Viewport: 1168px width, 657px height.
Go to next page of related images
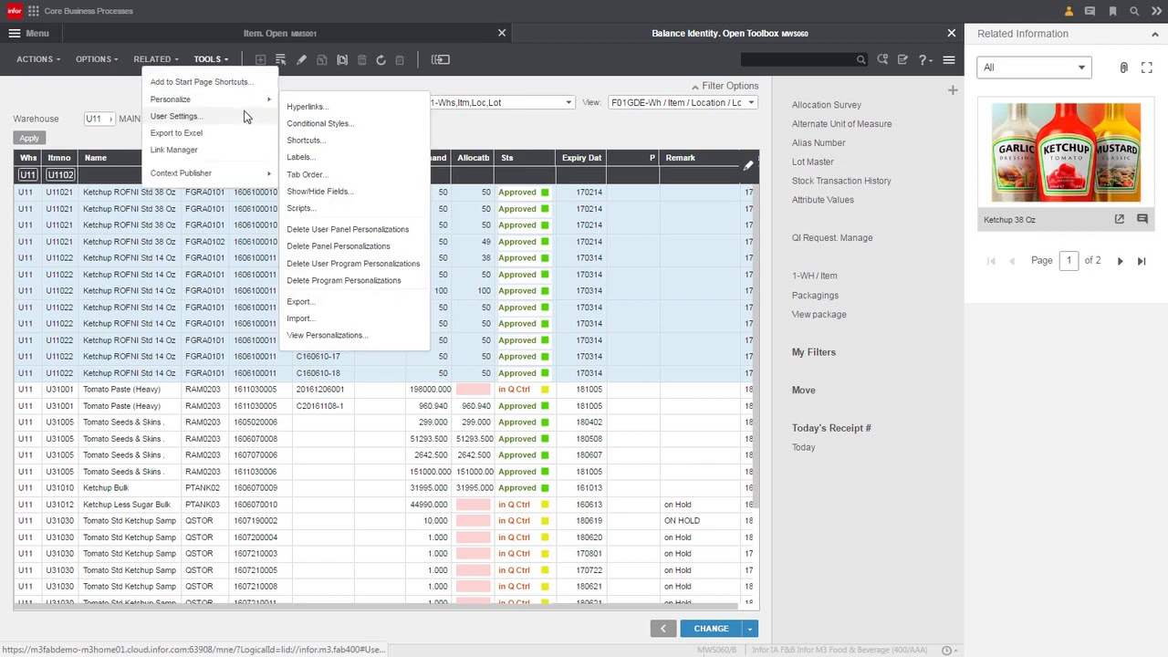pyautogui.click(x=1120, y=261)
